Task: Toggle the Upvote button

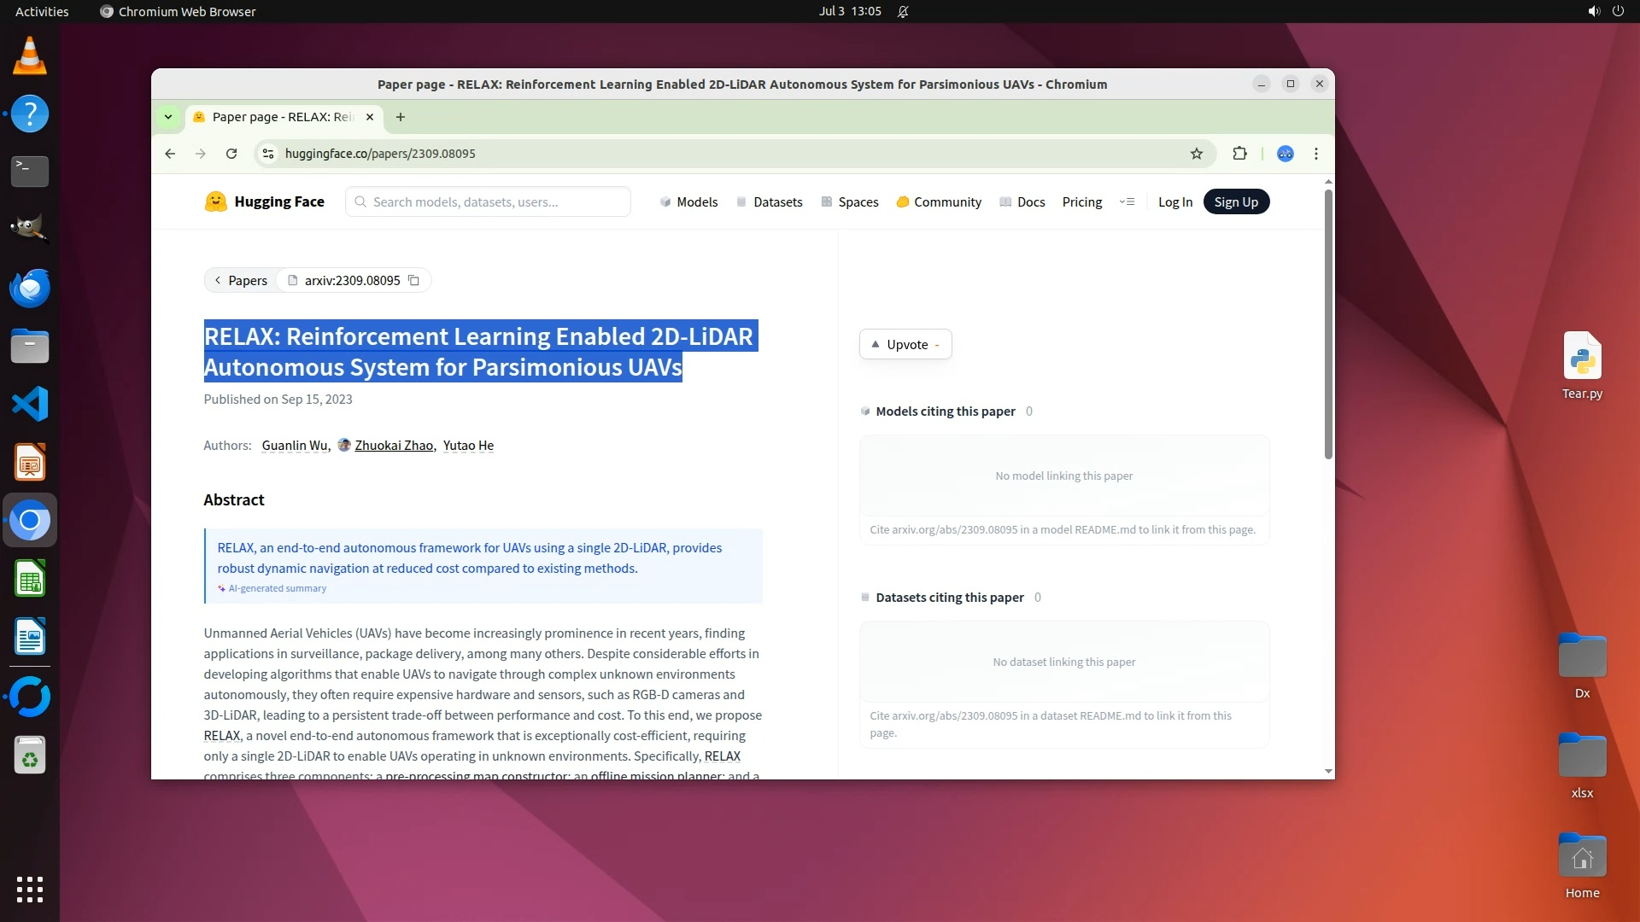Action: tap(905, 344)
